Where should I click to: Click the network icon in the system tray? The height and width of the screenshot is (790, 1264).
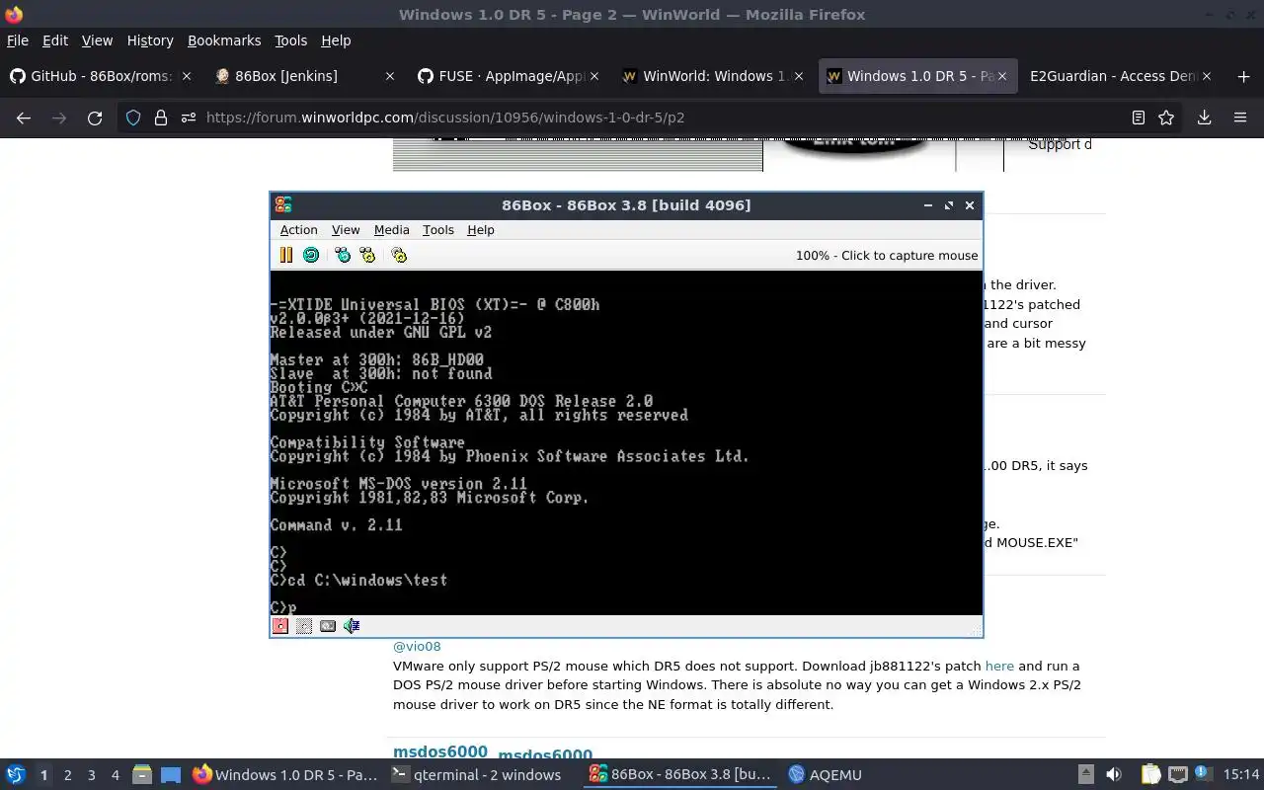1177,775
